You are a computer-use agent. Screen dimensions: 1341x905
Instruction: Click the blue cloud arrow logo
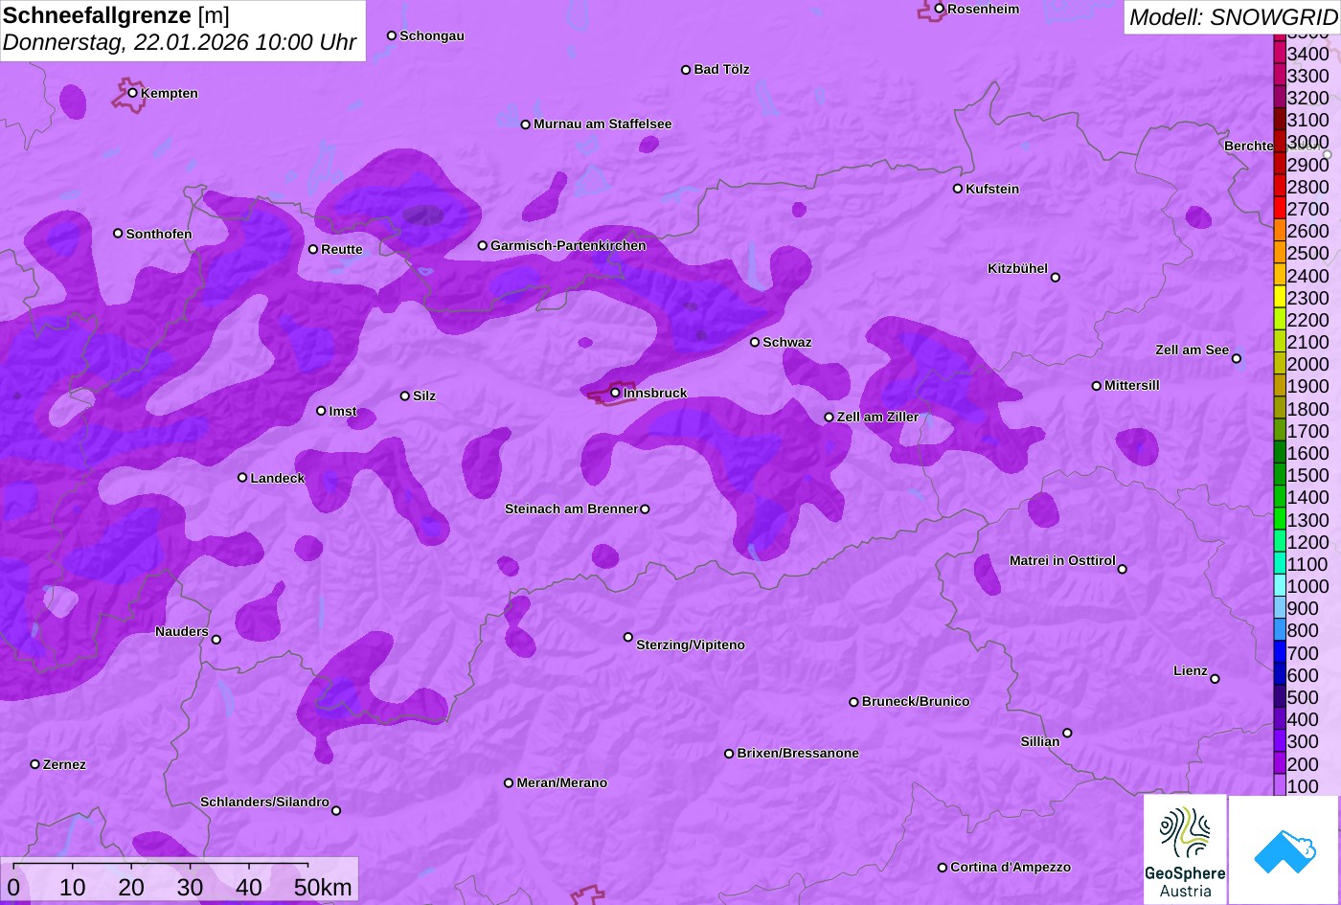[x=1284, y=849]
